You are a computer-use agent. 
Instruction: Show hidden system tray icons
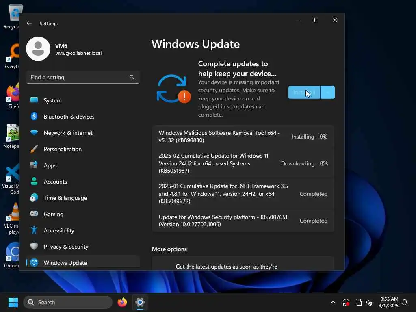(x=333, y=302)
